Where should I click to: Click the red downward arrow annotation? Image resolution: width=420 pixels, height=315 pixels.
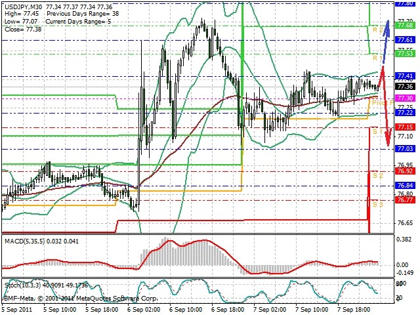[x=385, y=106]
